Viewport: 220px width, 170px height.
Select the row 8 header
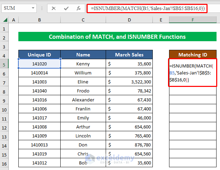coord(5,91)
